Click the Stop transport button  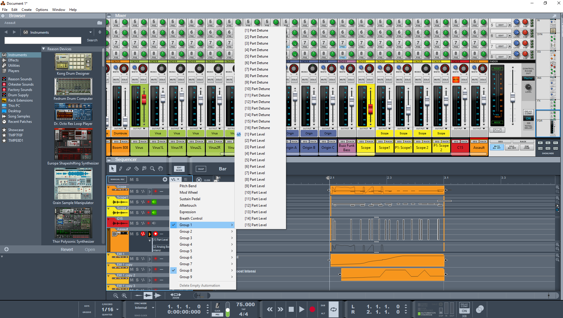tap(291, 309)
